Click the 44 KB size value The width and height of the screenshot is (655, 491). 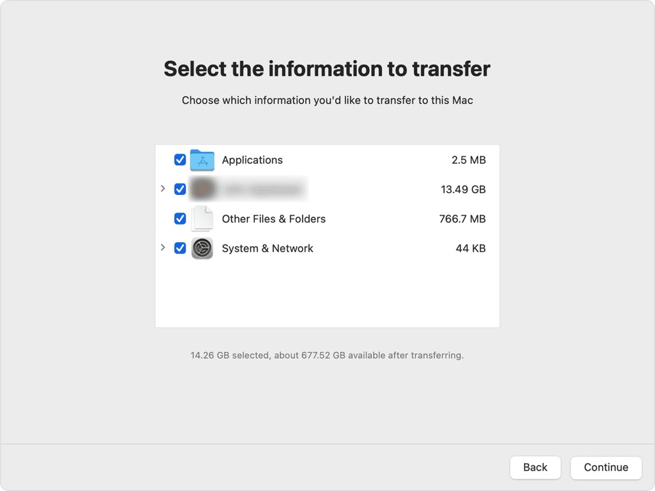pos(470,248)
